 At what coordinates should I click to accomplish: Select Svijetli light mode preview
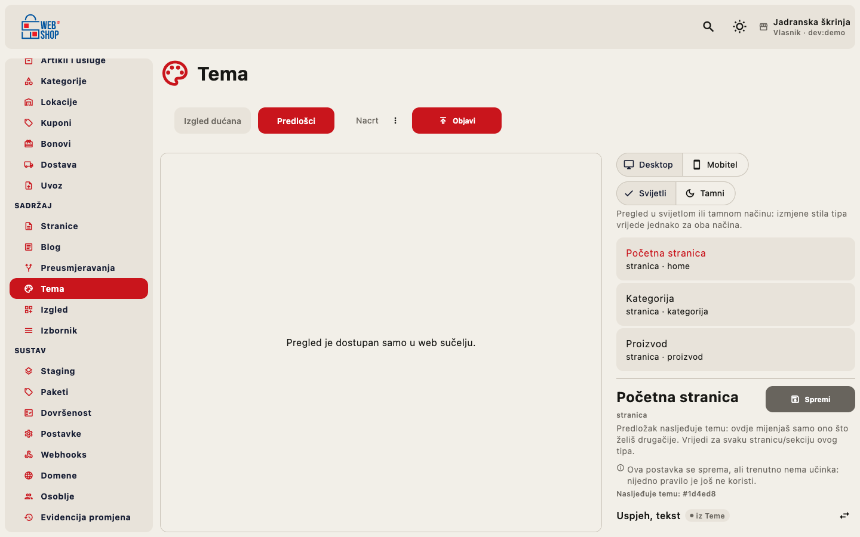pos(646,193)
